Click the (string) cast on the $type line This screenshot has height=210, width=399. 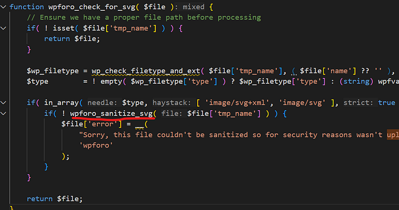(357, 82)
